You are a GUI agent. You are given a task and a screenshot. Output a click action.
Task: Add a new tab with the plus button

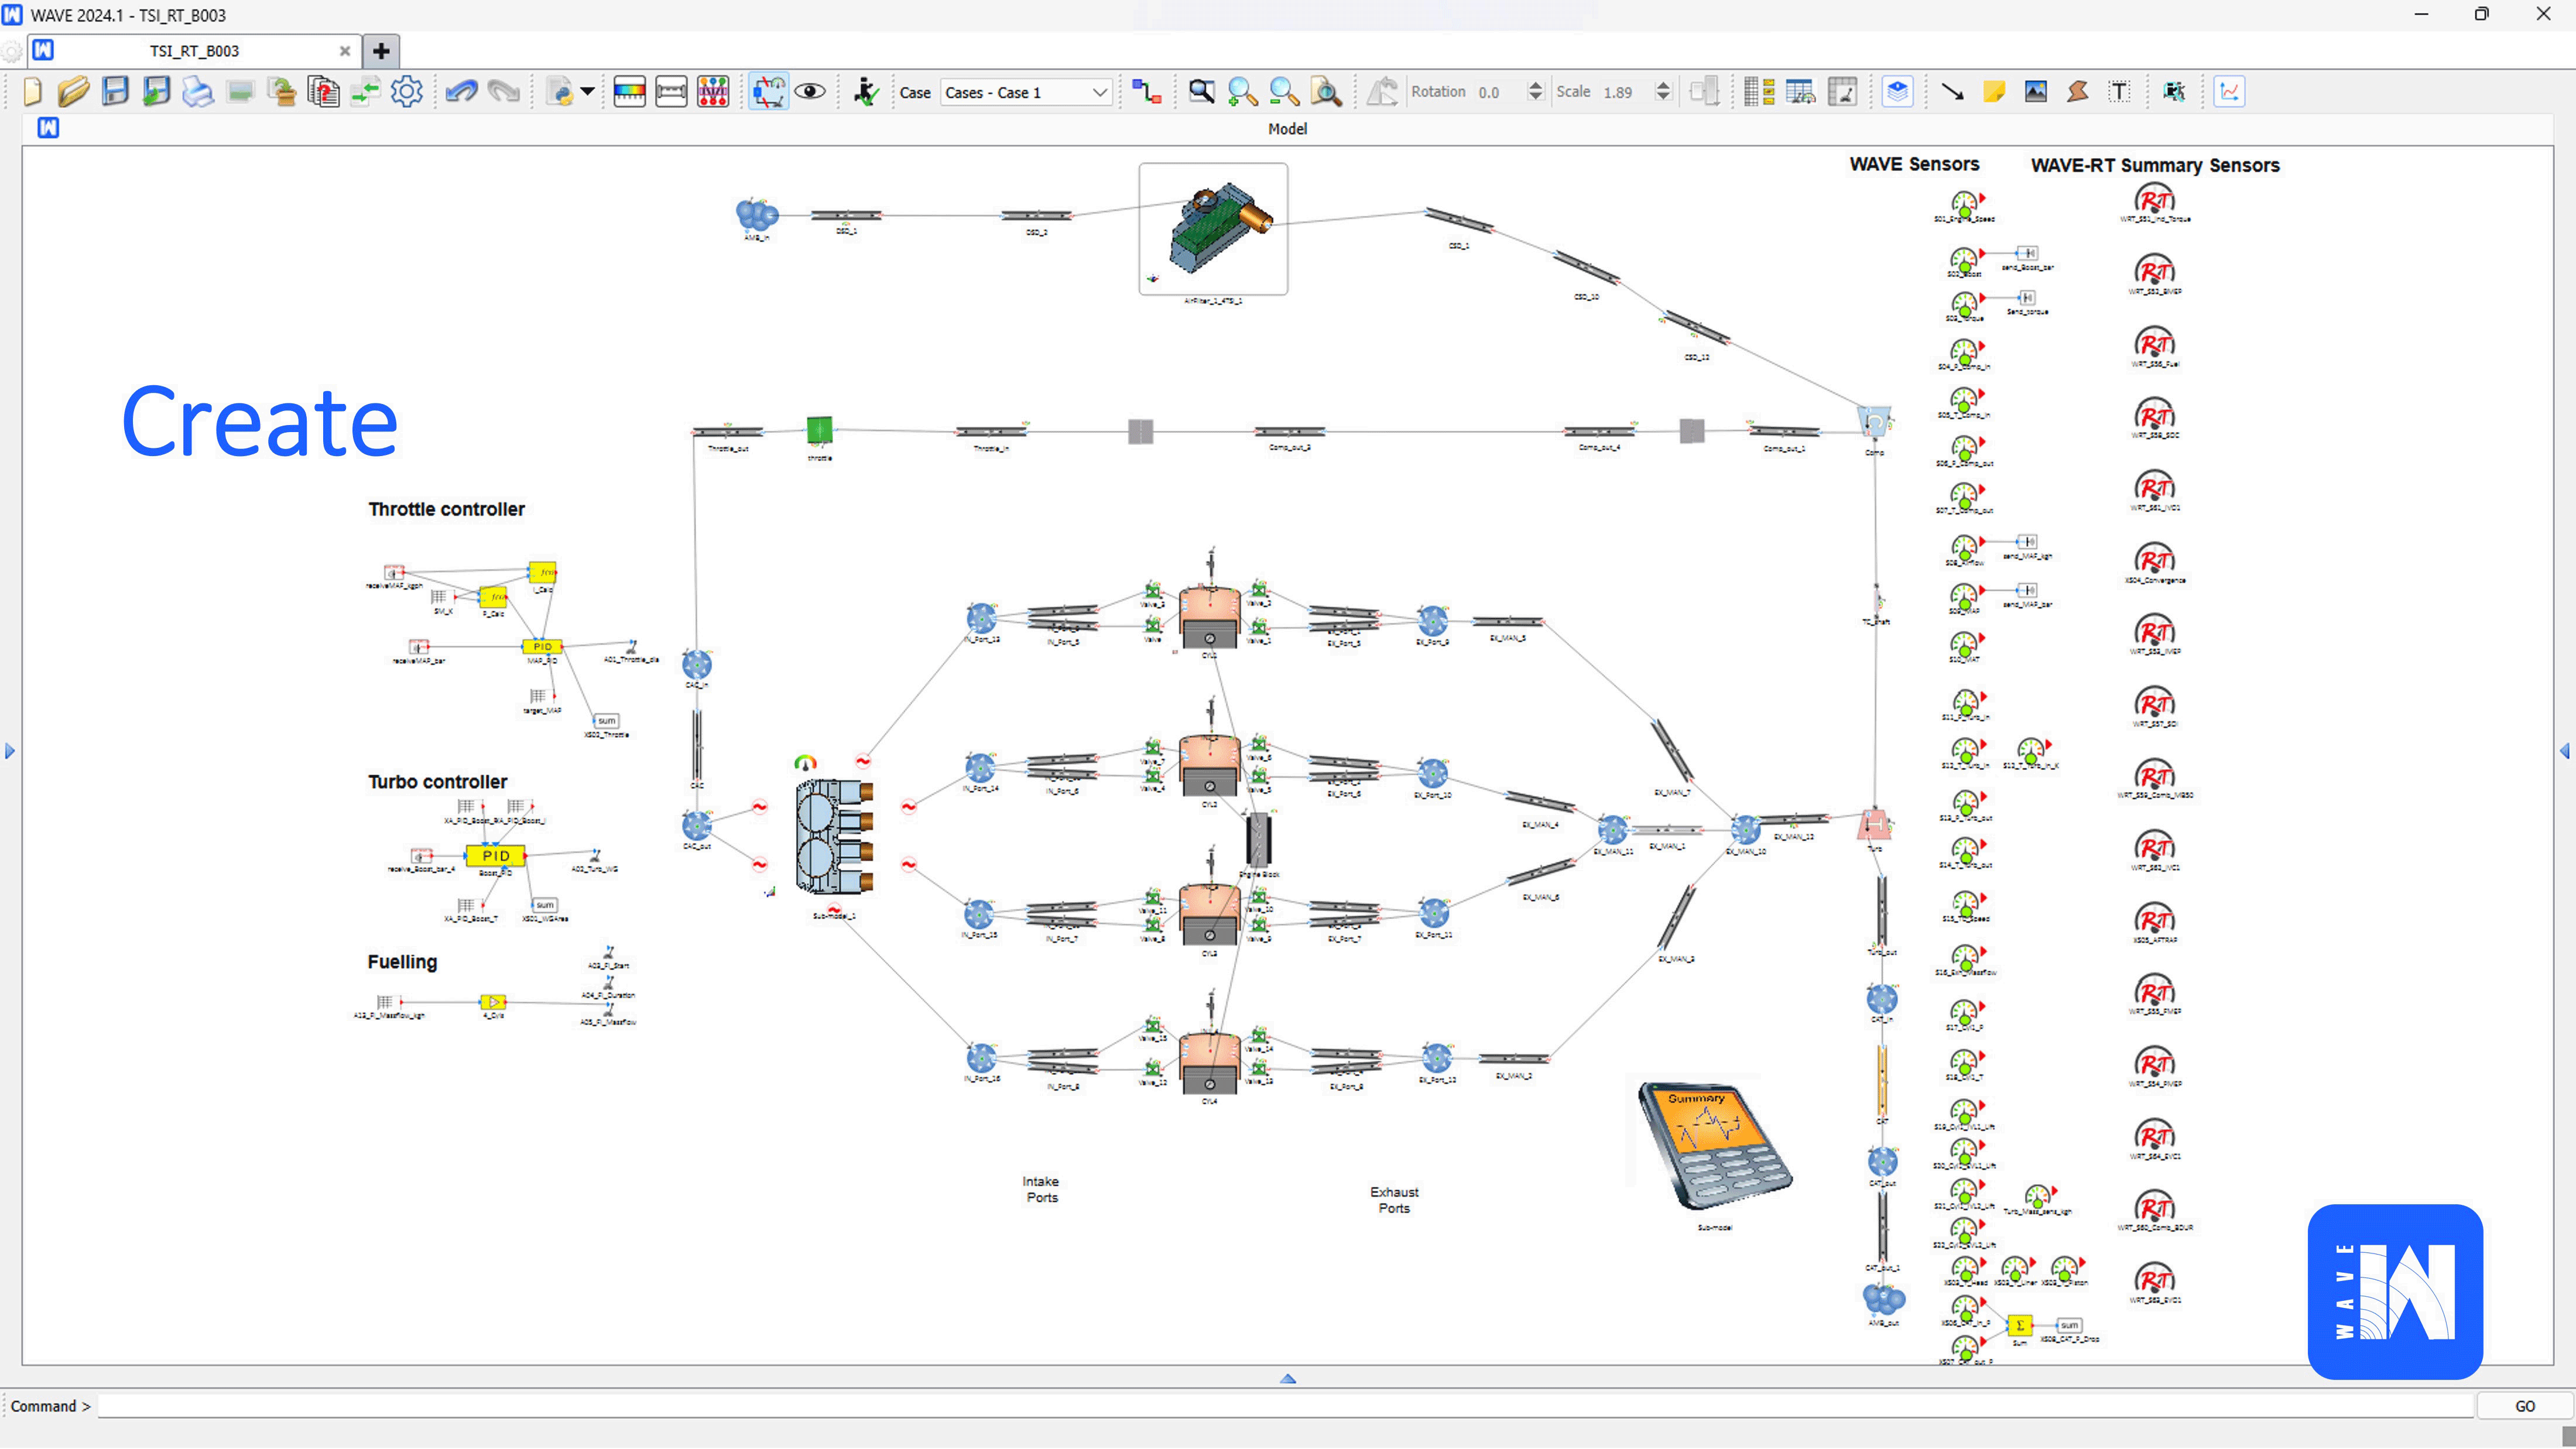click(x=381, y=51)
